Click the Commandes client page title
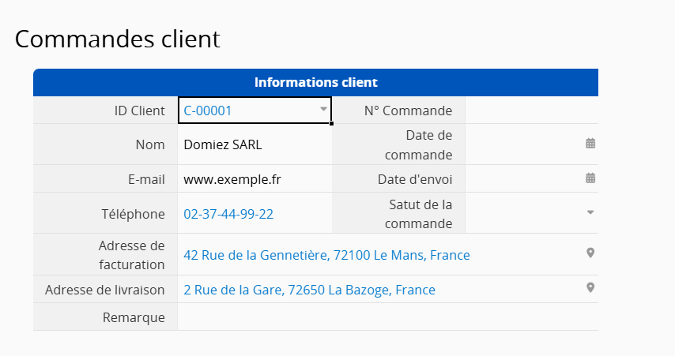Screen dimensions: 675x356 pyautogui.click(x=117, y=39)
